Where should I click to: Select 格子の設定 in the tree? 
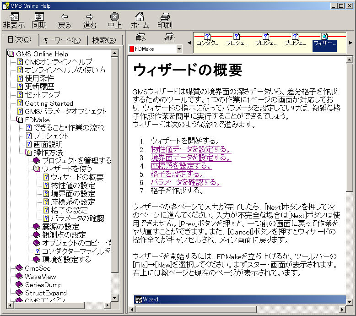click(x=69, y=210)
